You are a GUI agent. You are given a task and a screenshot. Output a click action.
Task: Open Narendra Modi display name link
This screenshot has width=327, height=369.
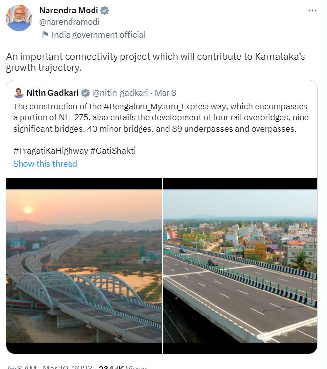[69, 11]
